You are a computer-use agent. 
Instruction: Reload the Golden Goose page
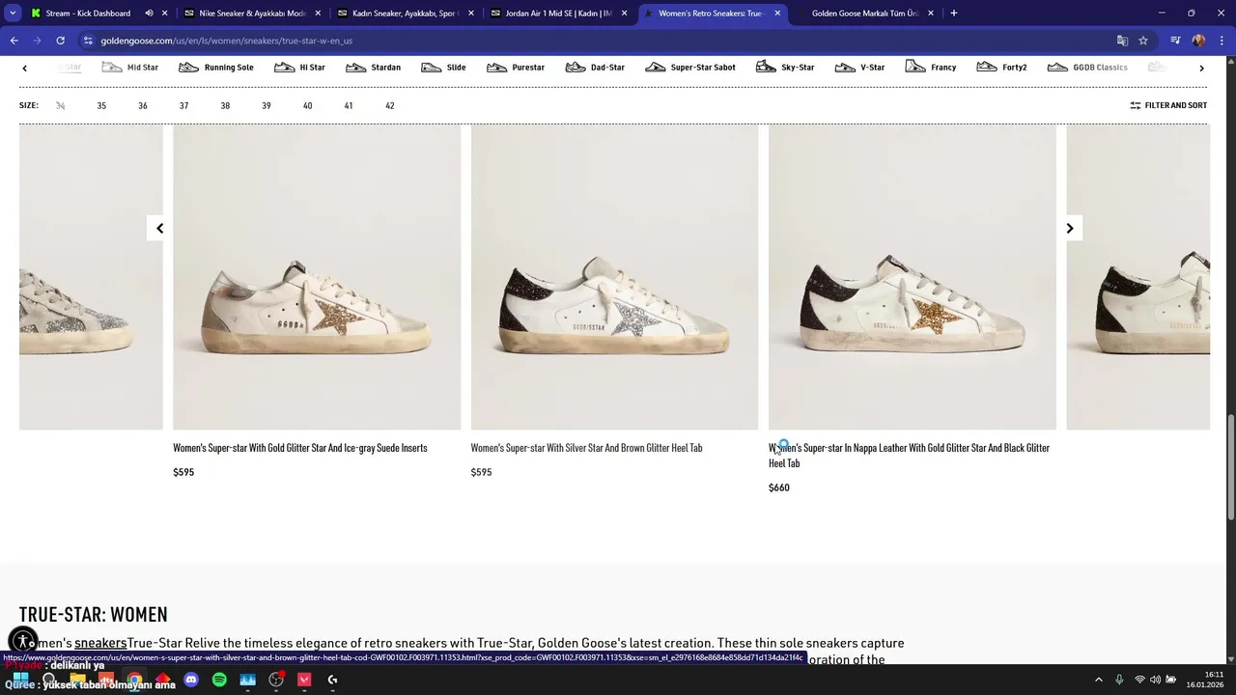(60, 41)
